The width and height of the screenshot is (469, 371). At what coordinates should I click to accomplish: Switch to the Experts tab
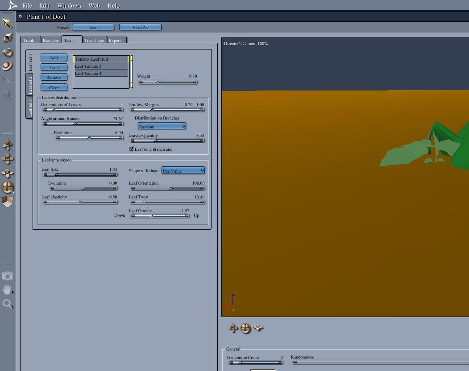click(x=116, y=40)
